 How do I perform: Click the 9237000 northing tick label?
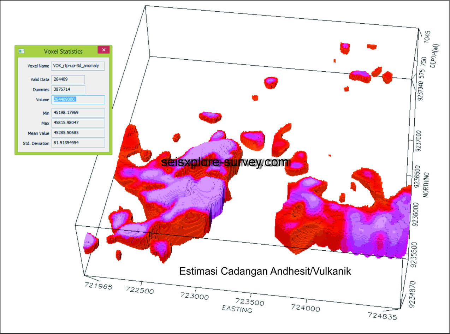click(420, 141)
